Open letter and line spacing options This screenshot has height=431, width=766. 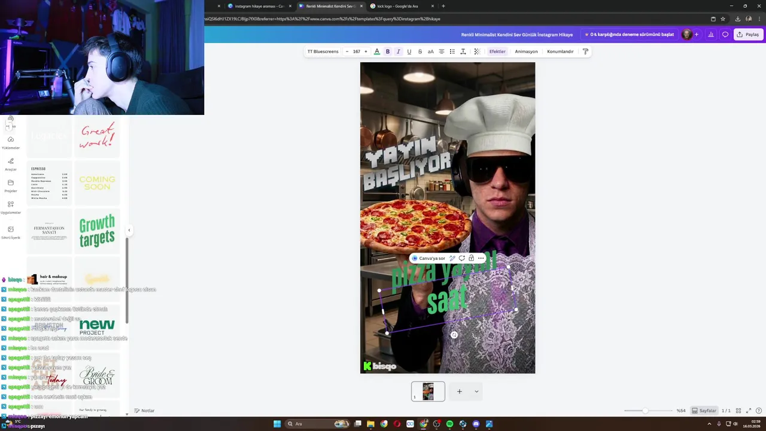(463, 51)
